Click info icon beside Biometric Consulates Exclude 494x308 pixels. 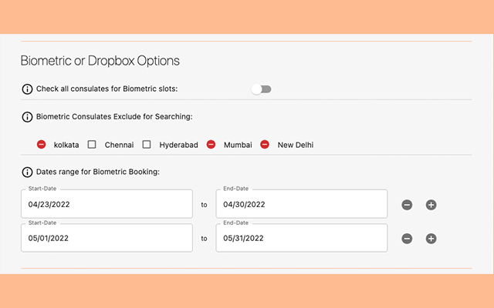28,117
